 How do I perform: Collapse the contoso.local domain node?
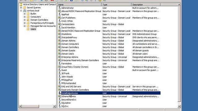click(21, 11)
